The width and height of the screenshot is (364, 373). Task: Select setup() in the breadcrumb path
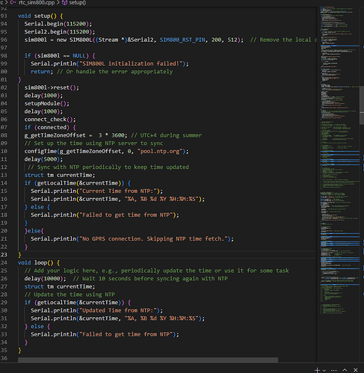click(x=78, y=2)
